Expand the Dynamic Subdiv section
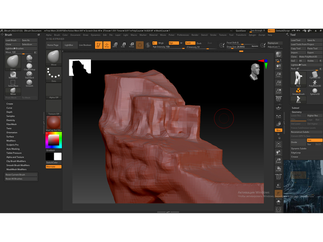The height and width of the screenshot is (242, 323). pyautogui.click(x=299, y=148)
